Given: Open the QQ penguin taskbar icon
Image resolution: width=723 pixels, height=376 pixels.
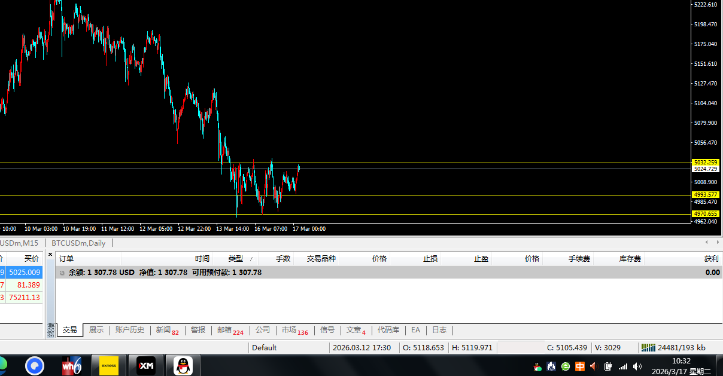Looking at the screenshot, I should click(x=183, y=365).
